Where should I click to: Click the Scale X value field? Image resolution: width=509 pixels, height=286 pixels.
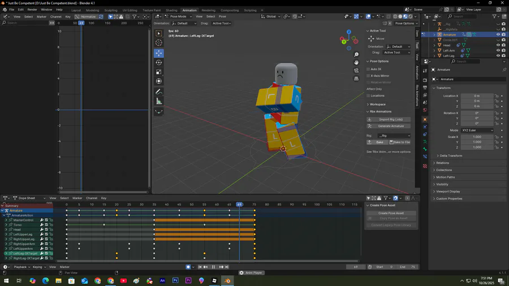click(x=477, y=137)
